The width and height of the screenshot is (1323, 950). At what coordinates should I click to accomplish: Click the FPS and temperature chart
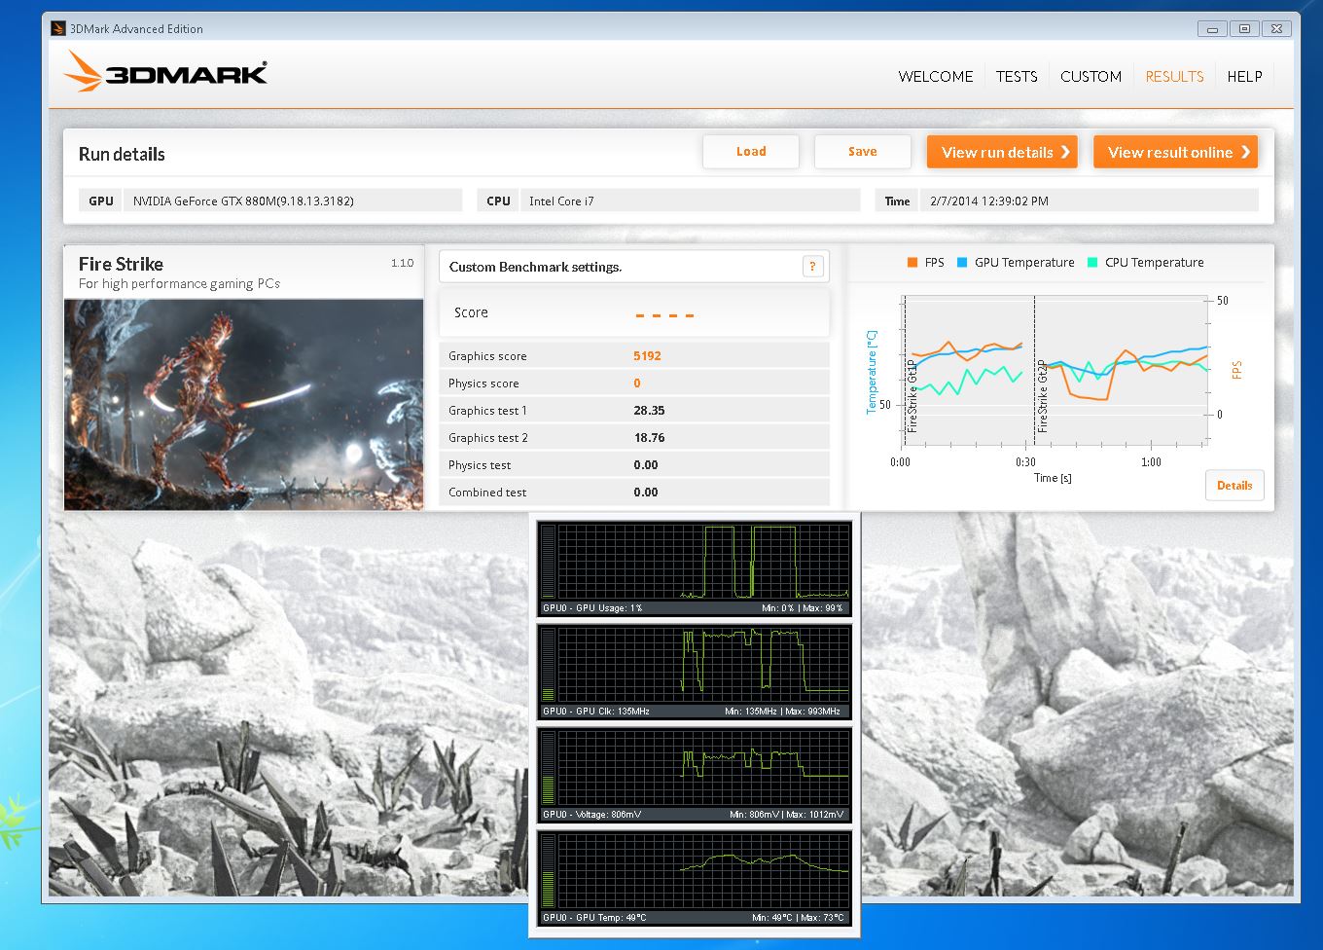(1056, 370)
